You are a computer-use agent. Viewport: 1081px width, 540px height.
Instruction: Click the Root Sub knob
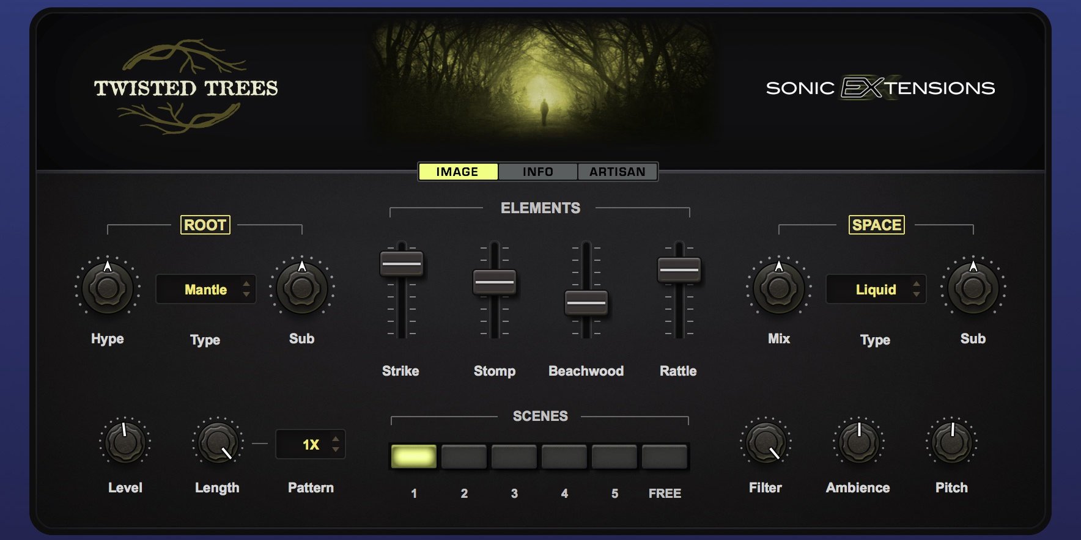pyautogui.click(x=301, y=288)
